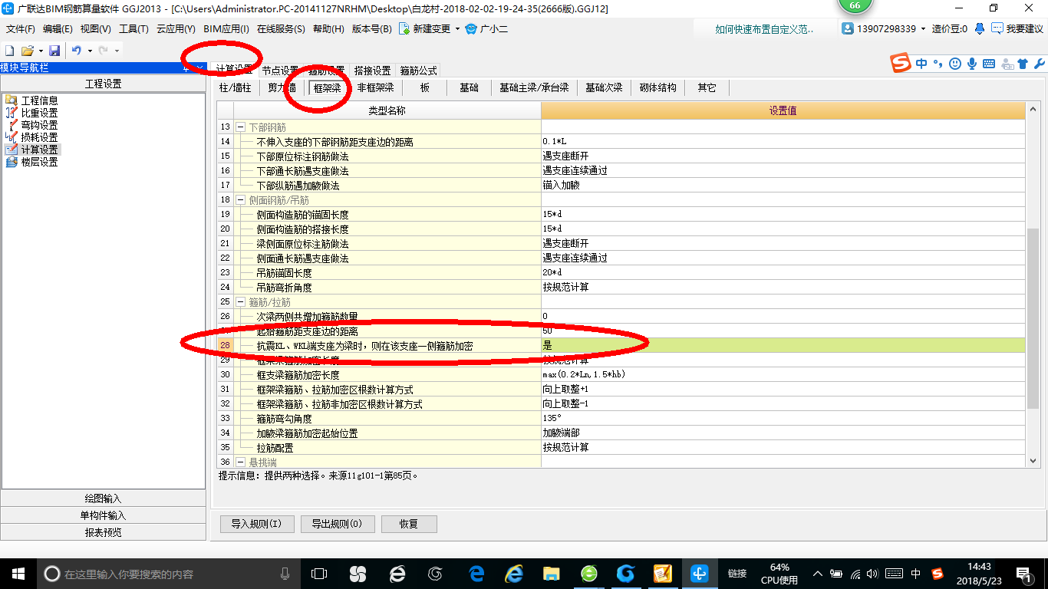Click the 楼层设置 icon in navigation
Screen dimensions: 1048x589
[11, 162]
